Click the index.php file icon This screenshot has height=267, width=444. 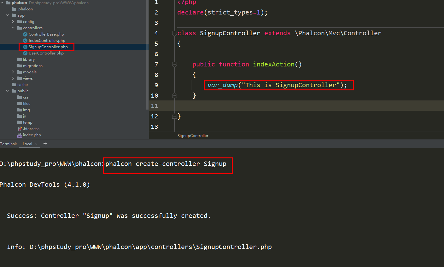click(x=20, y=135)
